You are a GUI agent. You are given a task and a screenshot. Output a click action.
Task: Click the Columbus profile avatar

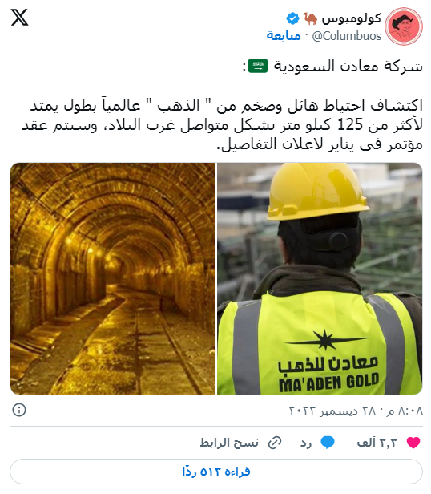tap(404, 26)
